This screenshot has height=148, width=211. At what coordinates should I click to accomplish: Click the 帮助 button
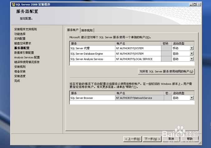coord(190,139)
